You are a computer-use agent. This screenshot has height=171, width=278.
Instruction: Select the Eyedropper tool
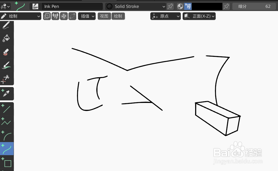(7, 94)
